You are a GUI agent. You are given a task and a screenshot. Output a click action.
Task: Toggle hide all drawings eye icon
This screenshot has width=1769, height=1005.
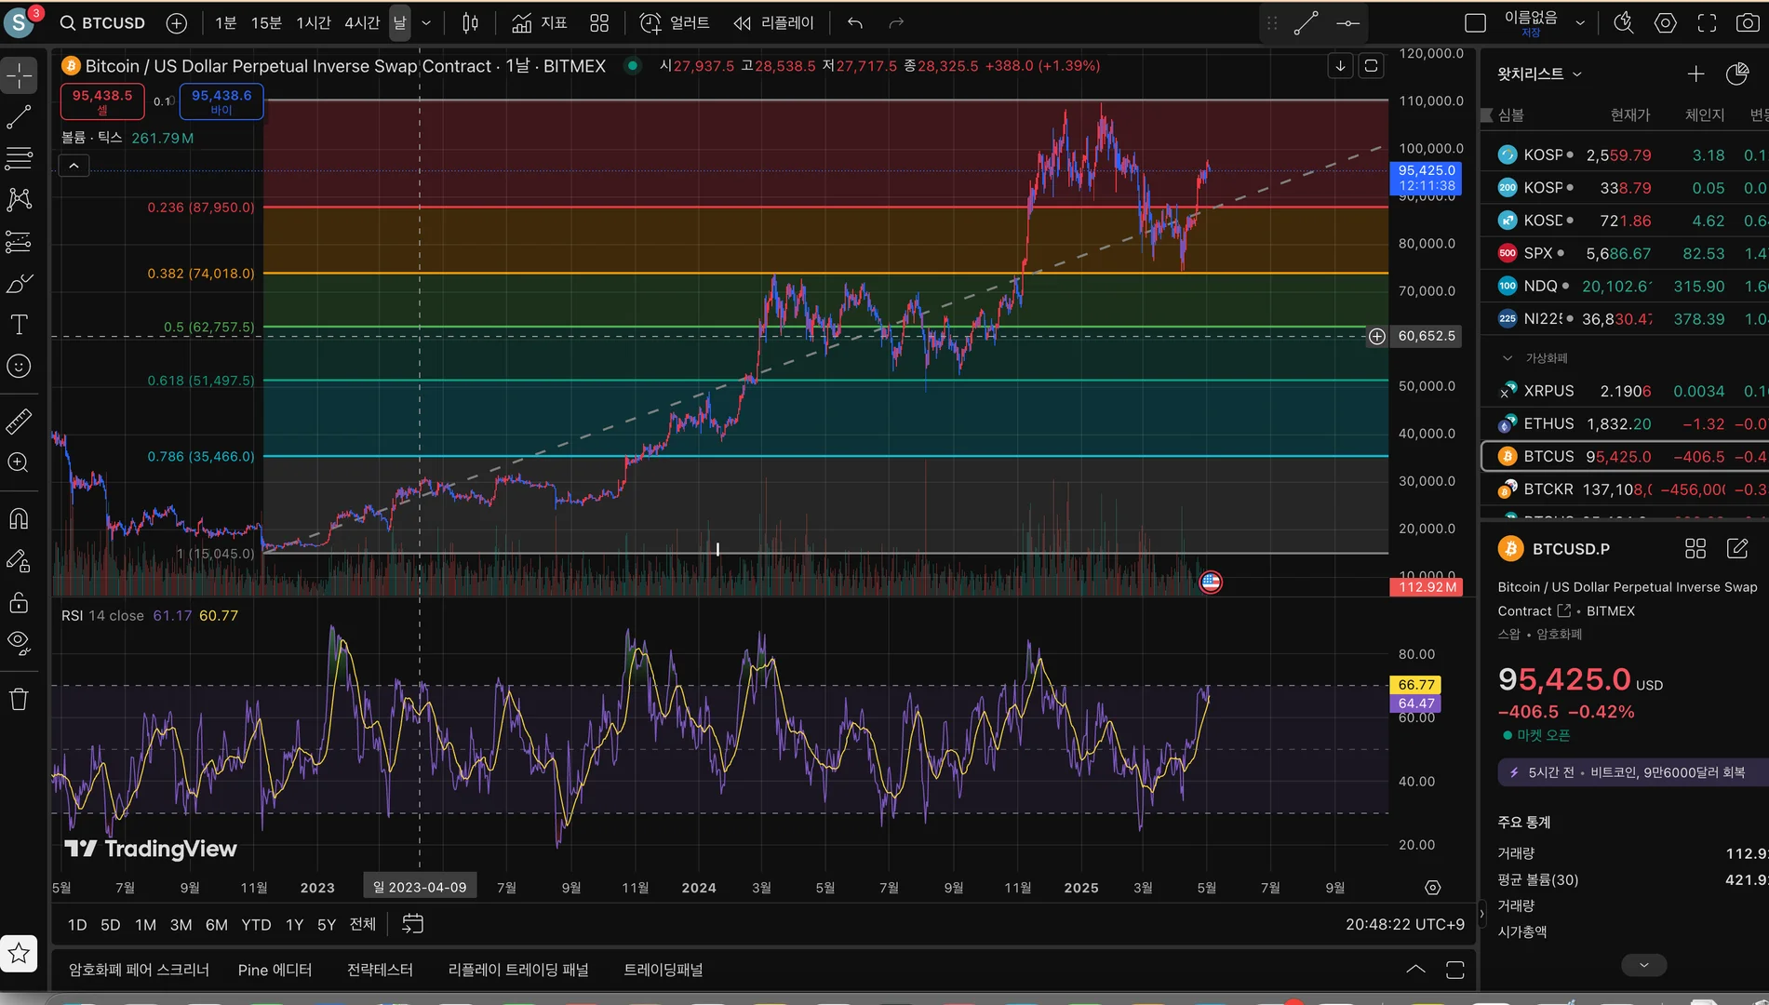click(x=19, y=642)
